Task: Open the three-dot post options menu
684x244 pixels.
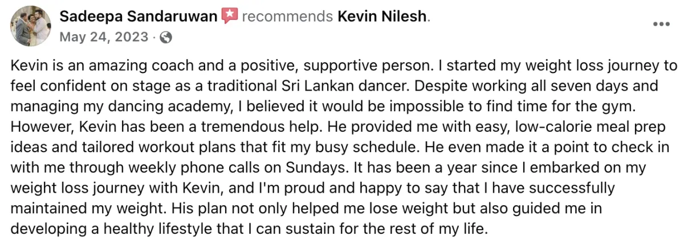Action: tap(661, 25)
